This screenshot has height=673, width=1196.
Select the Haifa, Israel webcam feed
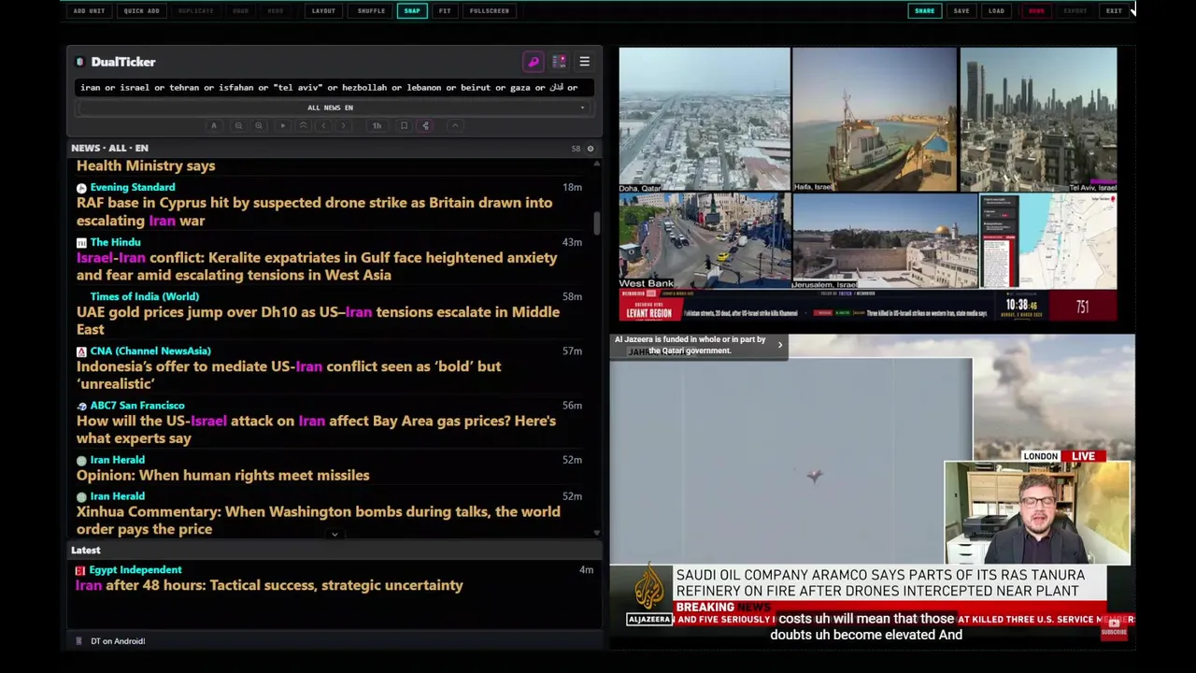[875, 120]
